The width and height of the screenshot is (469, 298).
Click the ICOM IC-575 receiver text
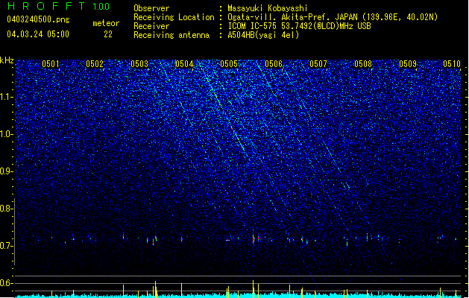[300, 26]
